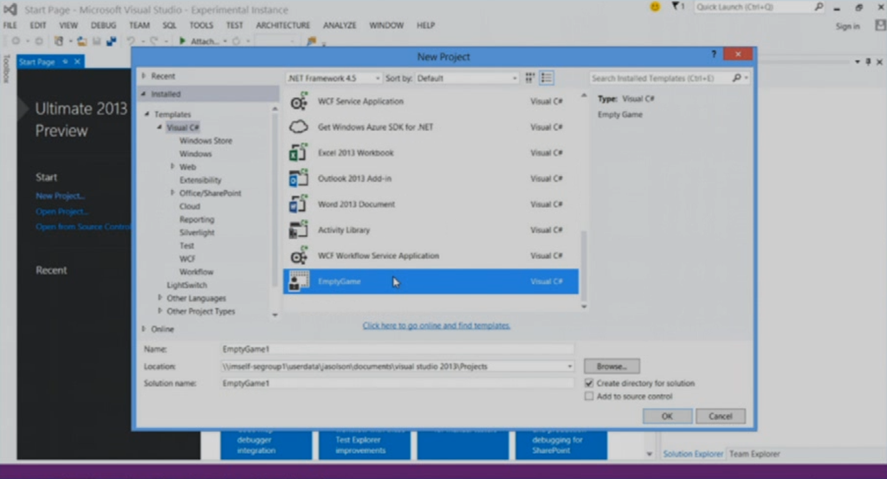Screen dimensions: 887x479
Task: Click the Cancel button
Action: pyautogui.click(x=720, y=417)
